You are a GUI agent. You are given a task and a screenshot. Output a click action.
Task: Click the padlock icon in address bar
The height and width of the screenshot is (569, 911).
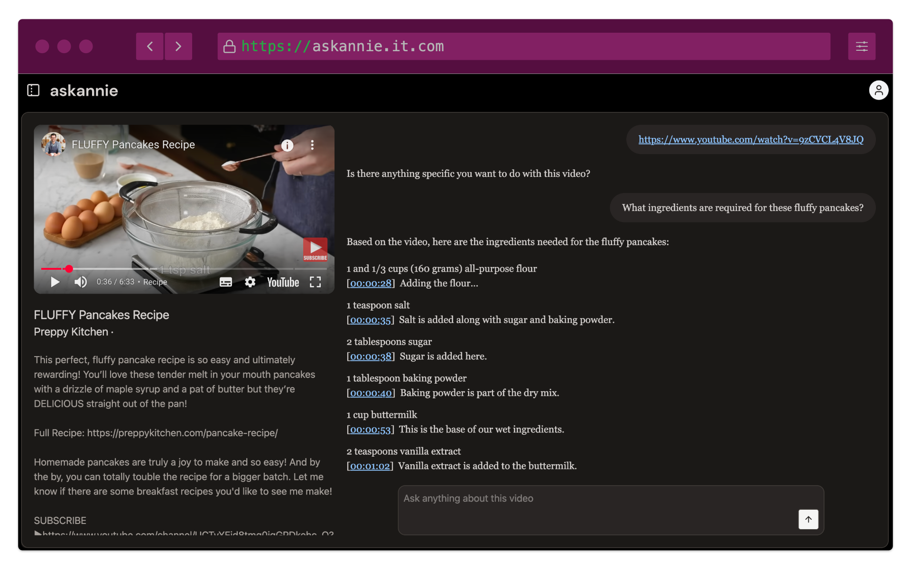pyautogui.click(x=230, y=46)
